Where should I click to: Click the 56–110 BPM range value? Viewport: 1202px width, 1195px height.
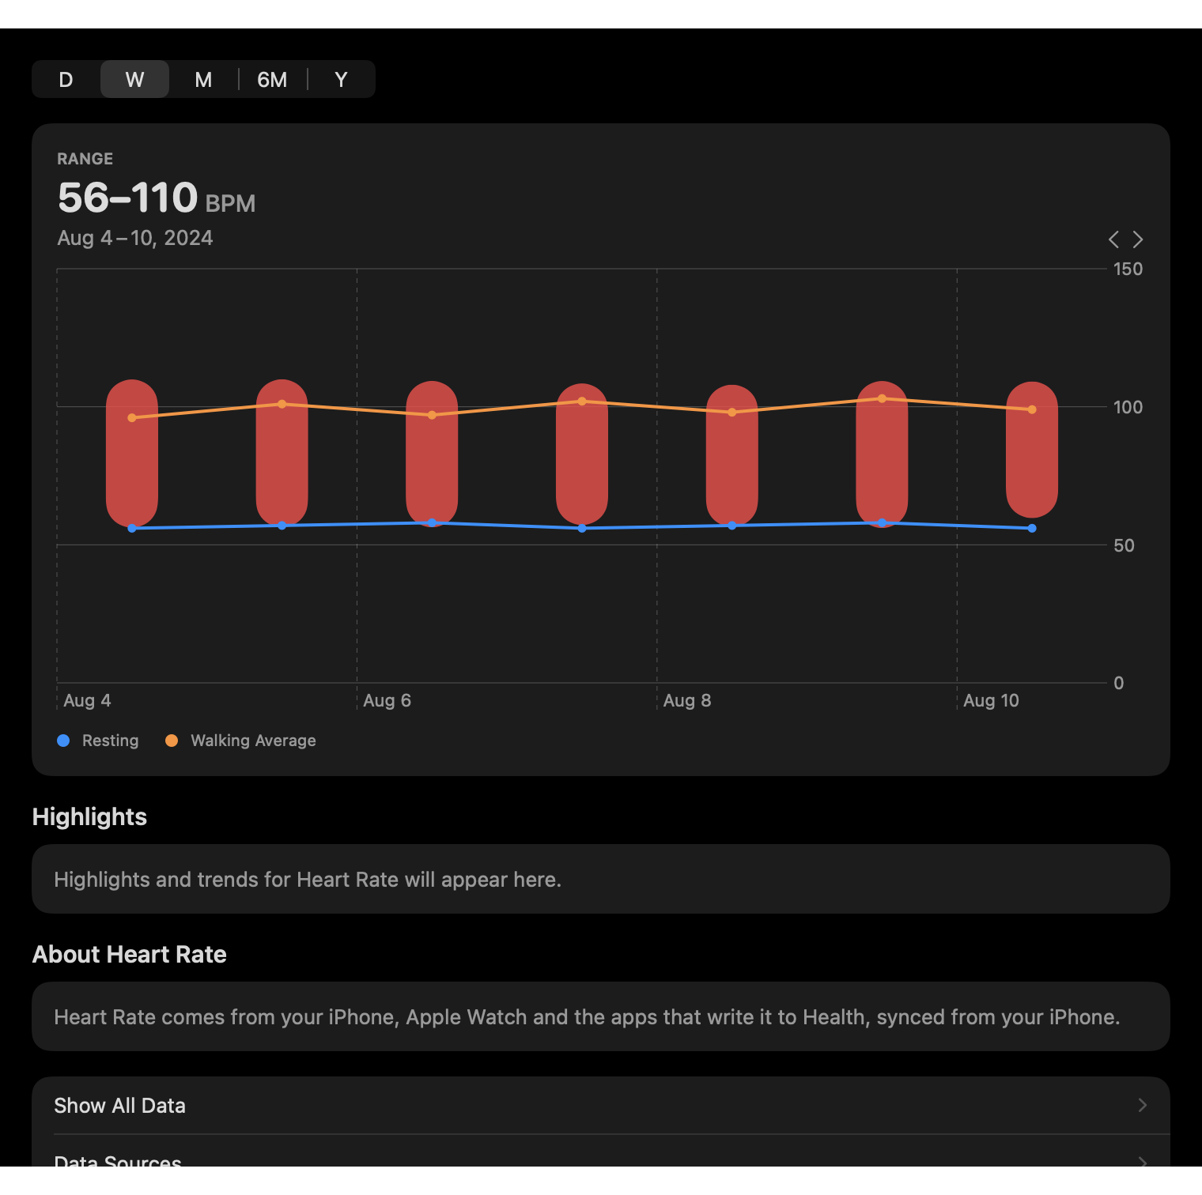[x=157, y=198]
